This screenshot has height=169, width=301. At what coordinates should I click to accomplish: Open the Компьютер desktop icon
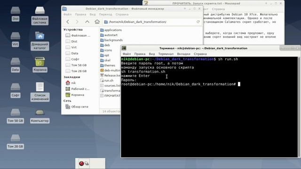tap(40, 116)
